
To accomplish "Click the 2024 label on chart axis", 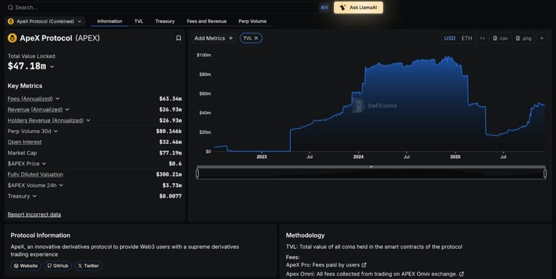I will tap(358, 157).
